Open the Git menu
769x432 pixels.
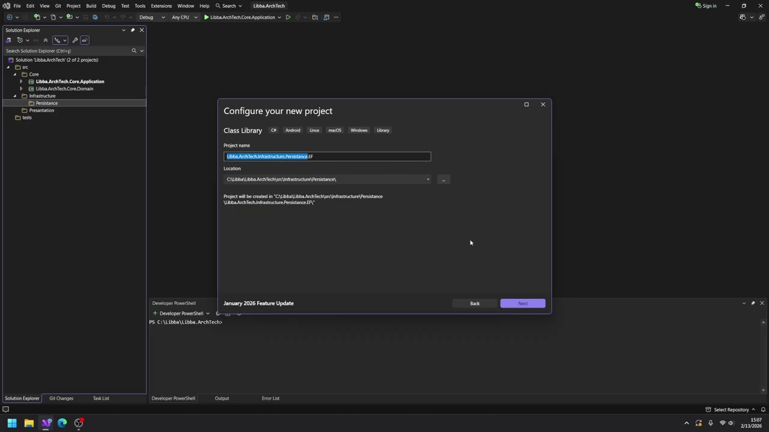[x=58, y=6]
